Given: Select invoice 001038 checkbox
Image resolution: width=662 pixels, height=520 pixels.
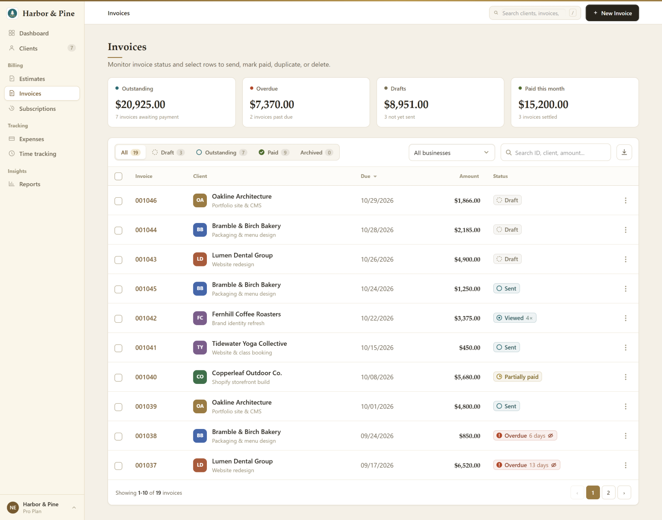Looking at the screenshot, I should coord(118,436).
